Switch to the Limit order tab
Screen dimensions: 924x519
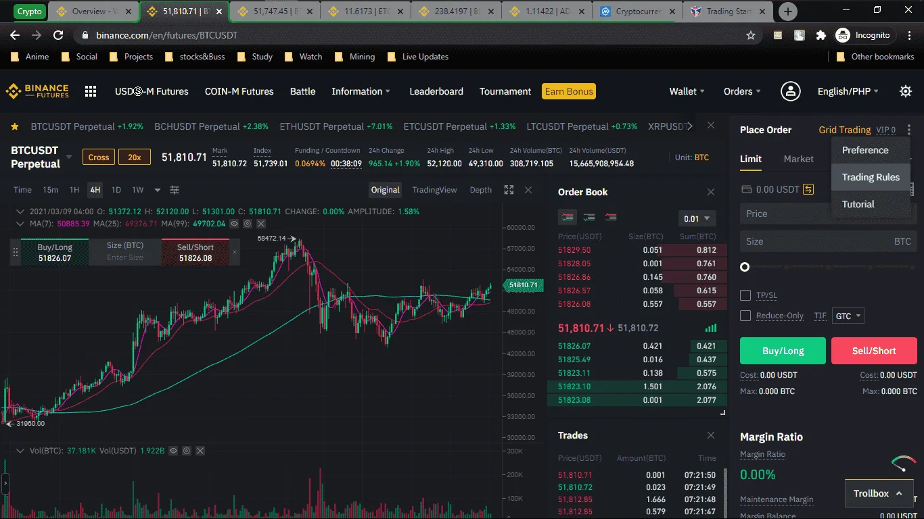(x=751, y=159)
